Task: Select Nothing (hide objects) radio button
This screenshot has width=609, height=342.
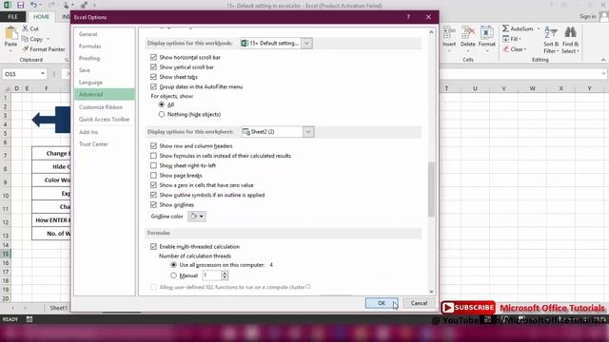Action: click(x=162, y=114)
